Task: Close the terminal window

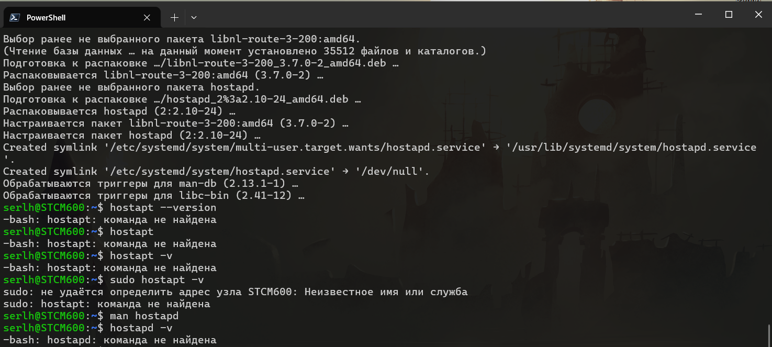Action: [x=758, y=15]
